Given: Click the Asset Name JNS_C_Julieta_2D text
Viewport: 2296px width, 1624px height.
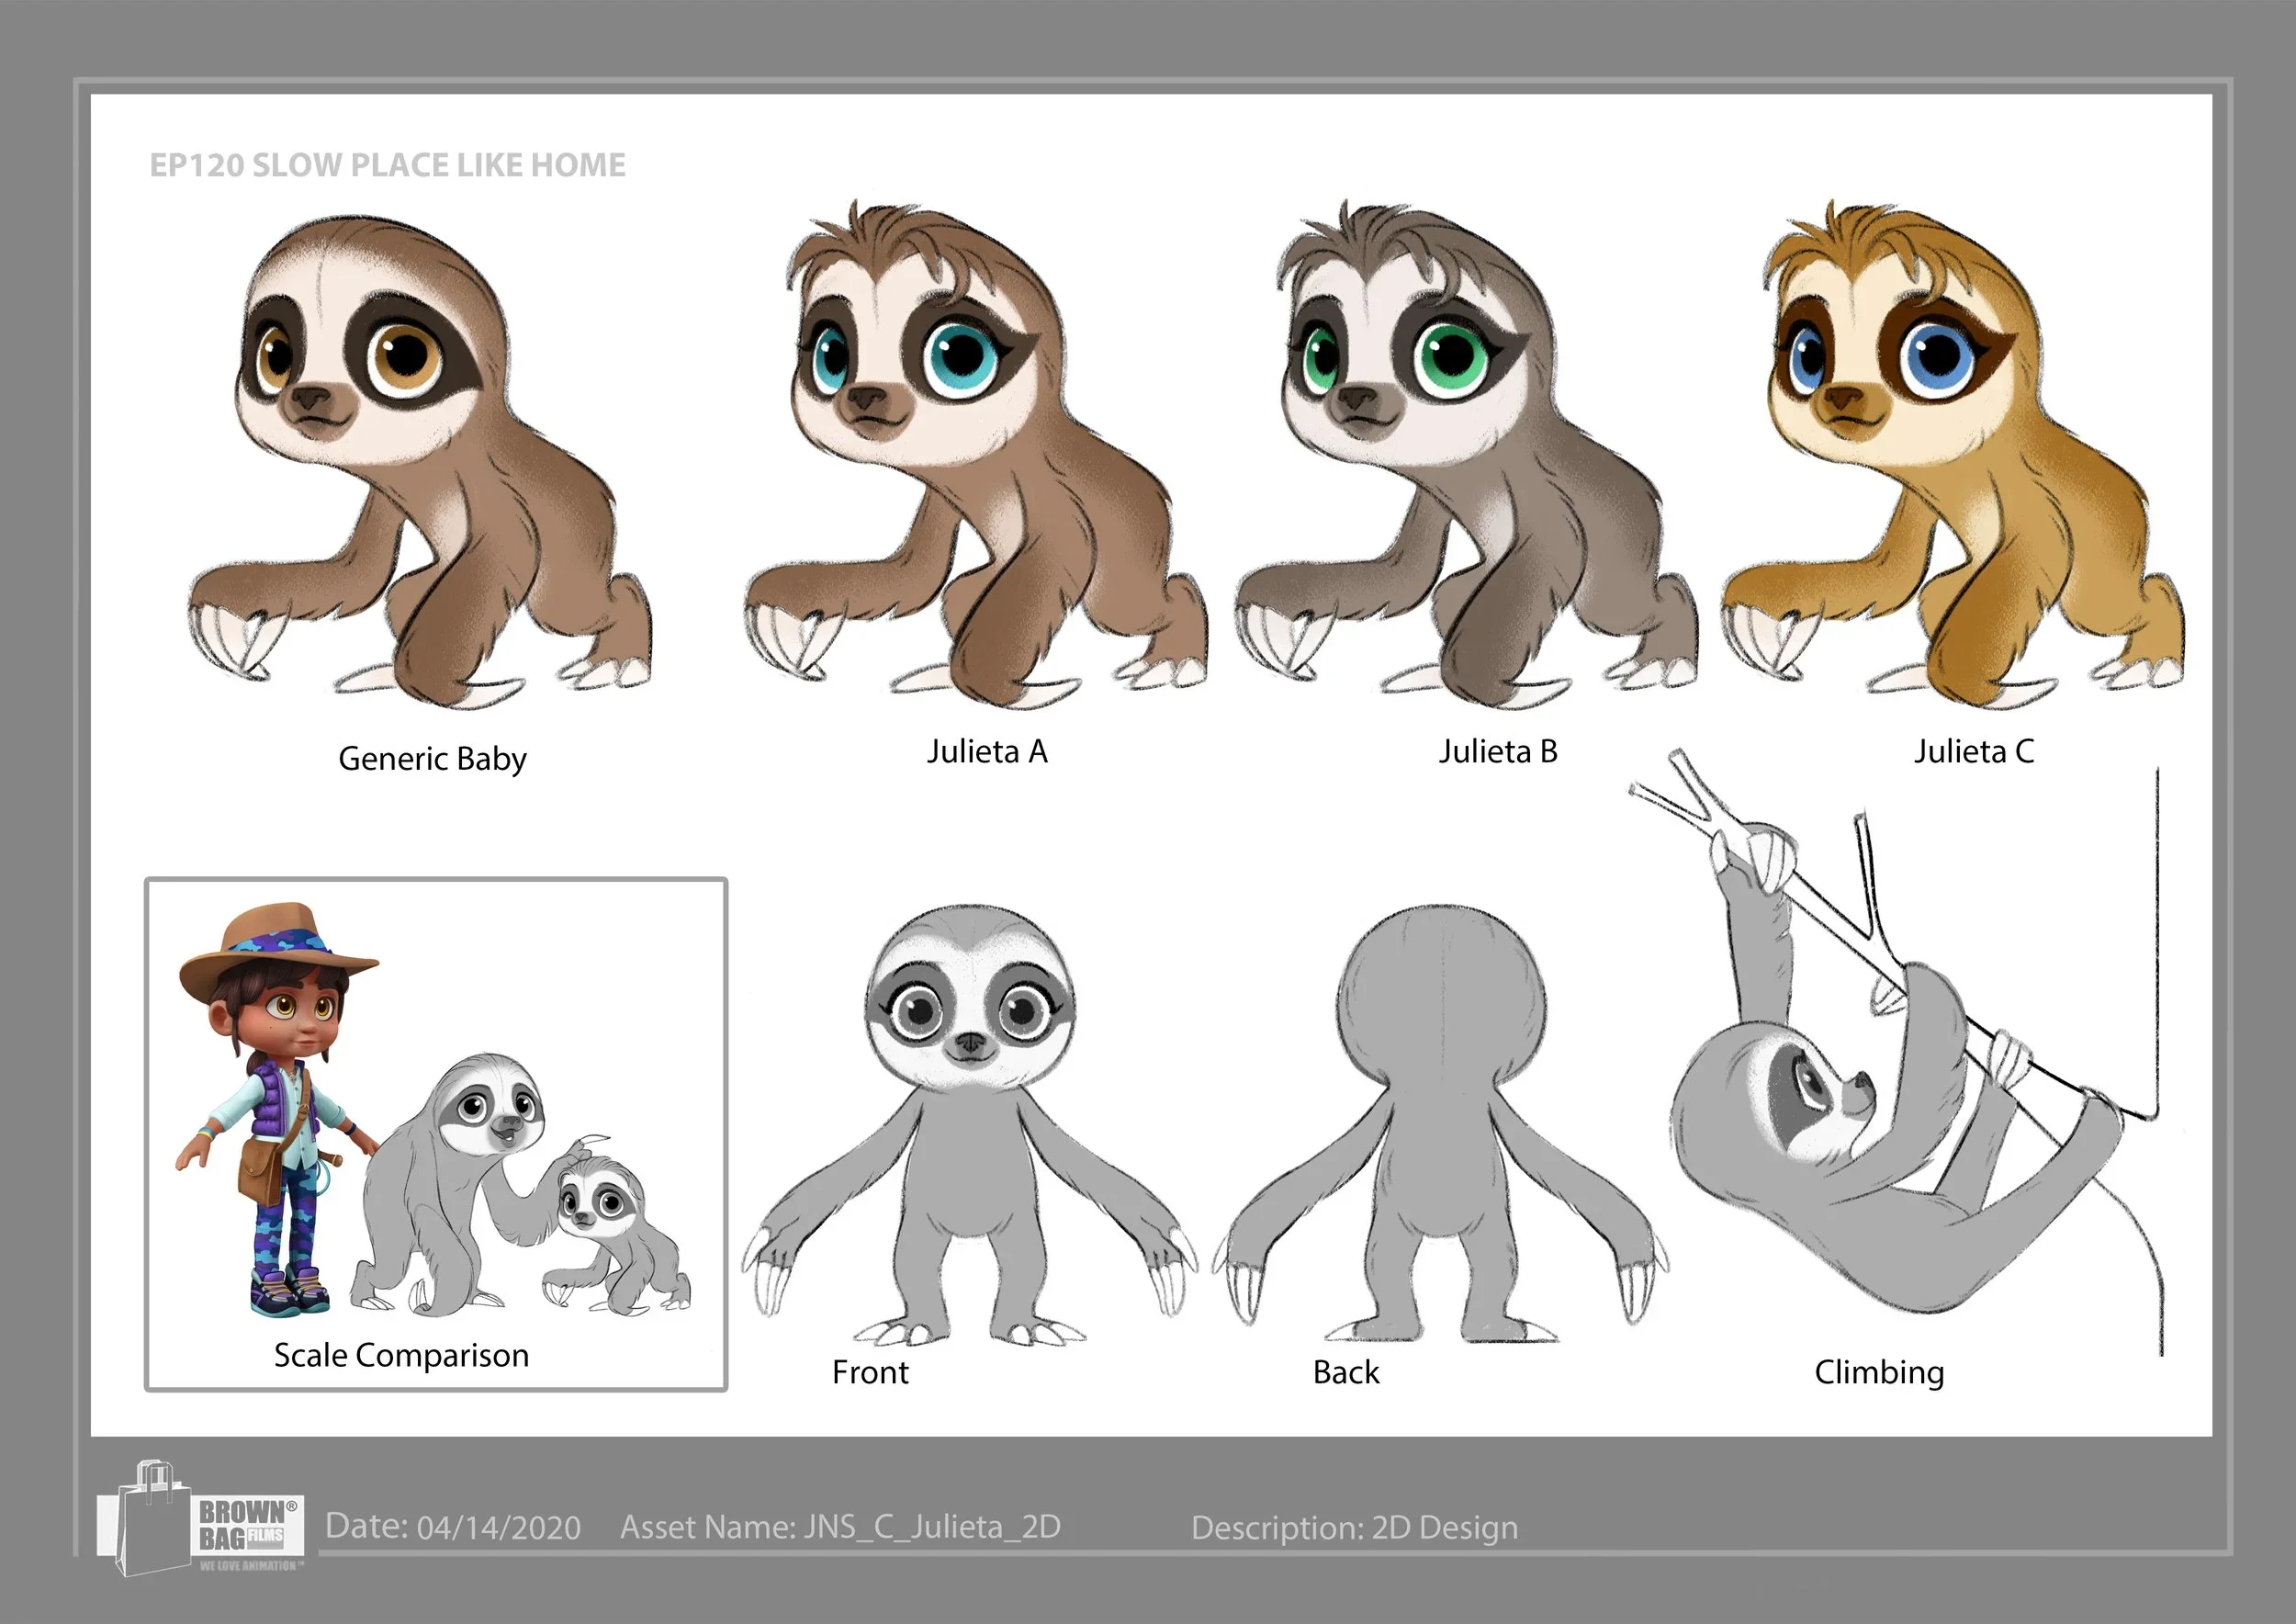Looking at the screenshot, I should tap(840, 1527).
